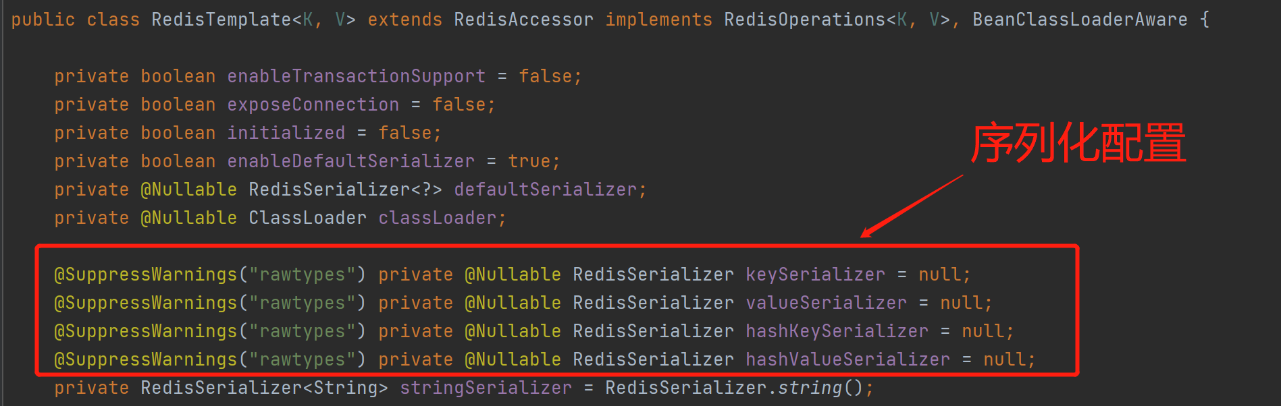Click the hashKeySerializer field name

click(x=837, y=331)
